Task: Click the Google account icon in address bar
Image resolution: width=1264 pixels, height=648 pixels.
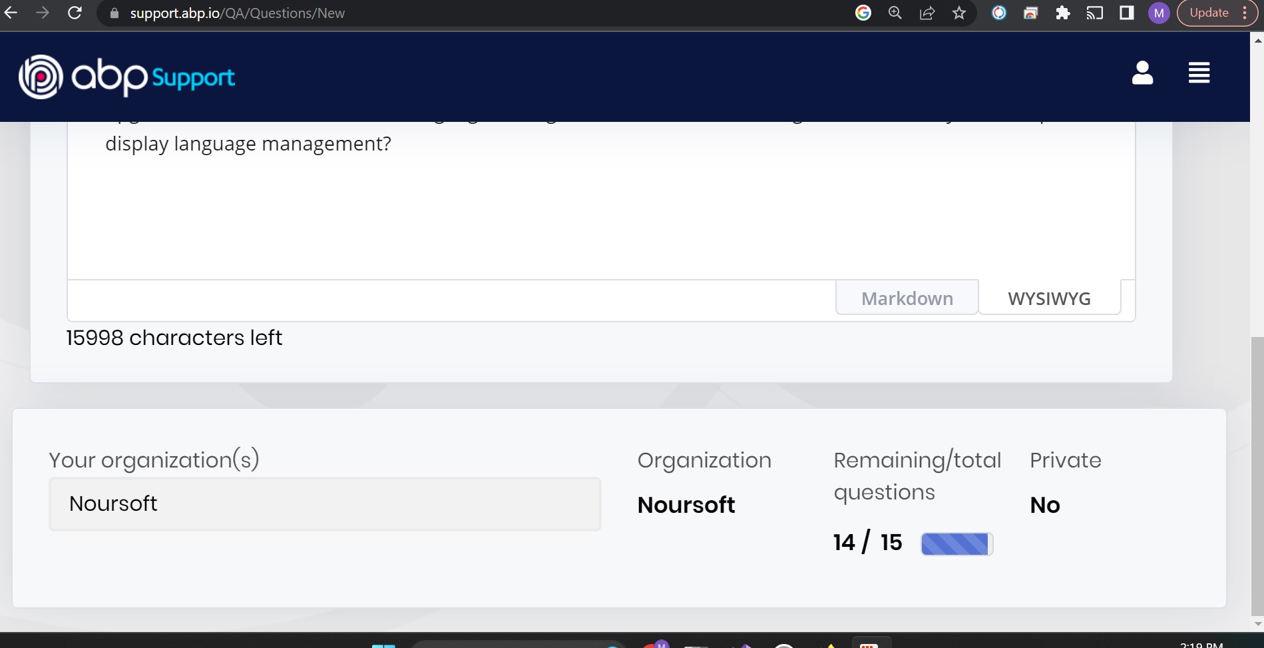Action: coord(863,13)
